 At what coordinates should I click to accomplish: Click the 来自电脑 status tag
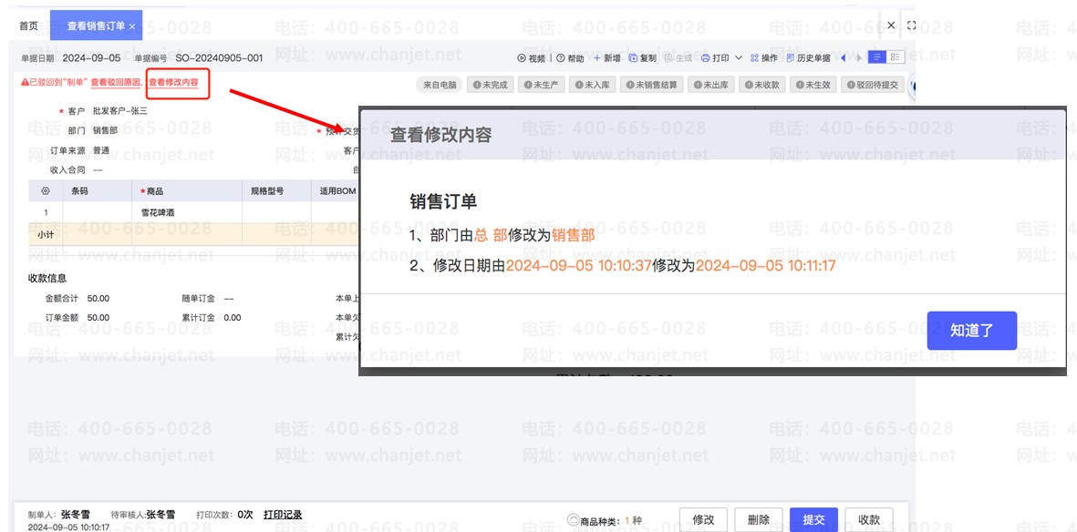tap(440, 85)
